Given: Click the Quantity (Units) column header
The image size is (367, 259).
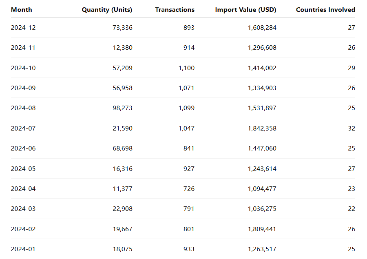Looking at the screenshot, I should point(107,10).
